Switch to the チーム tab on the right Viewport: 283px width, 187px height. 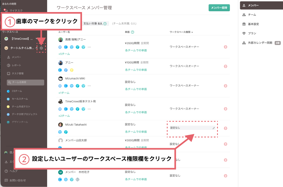point(245,14)
